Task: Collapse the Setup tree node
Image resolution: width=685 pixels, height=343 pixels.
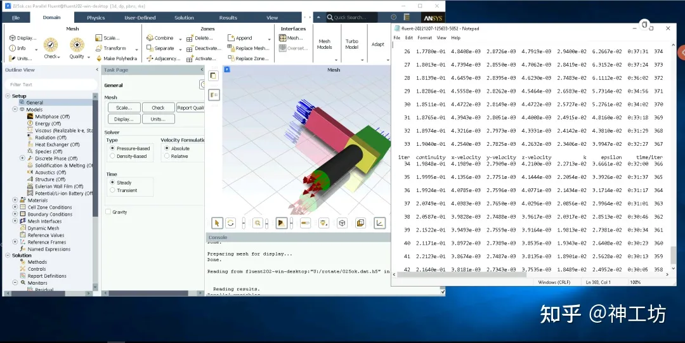Action: tap(8, 96)
